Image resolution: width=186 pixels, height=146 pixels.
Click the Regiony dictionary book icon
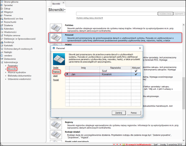coord(56,125)
